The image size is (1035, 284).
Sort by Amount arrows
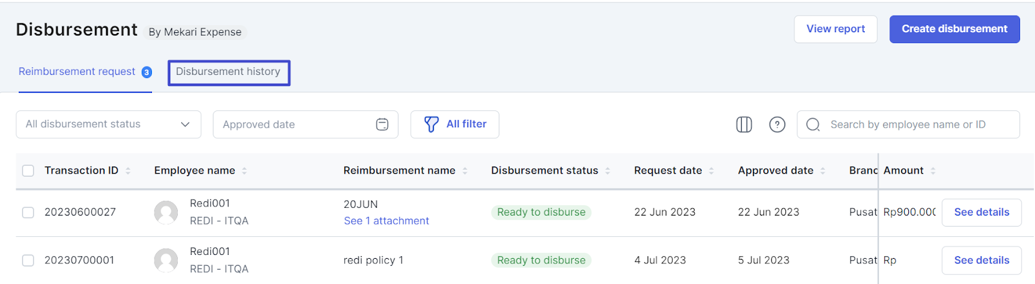[933, 171]
